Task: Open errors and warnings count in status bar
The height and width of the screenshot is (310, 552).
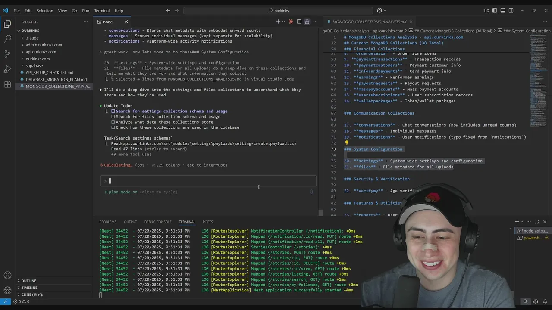Action: 21,301
